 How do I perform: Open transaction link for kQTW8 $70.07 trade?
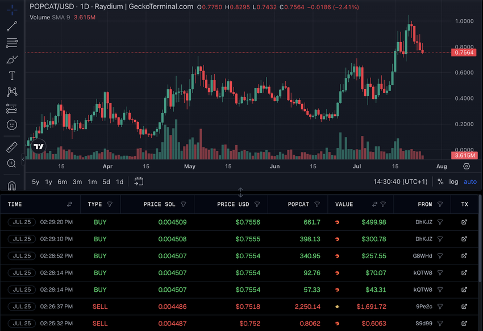coord(464,273)
